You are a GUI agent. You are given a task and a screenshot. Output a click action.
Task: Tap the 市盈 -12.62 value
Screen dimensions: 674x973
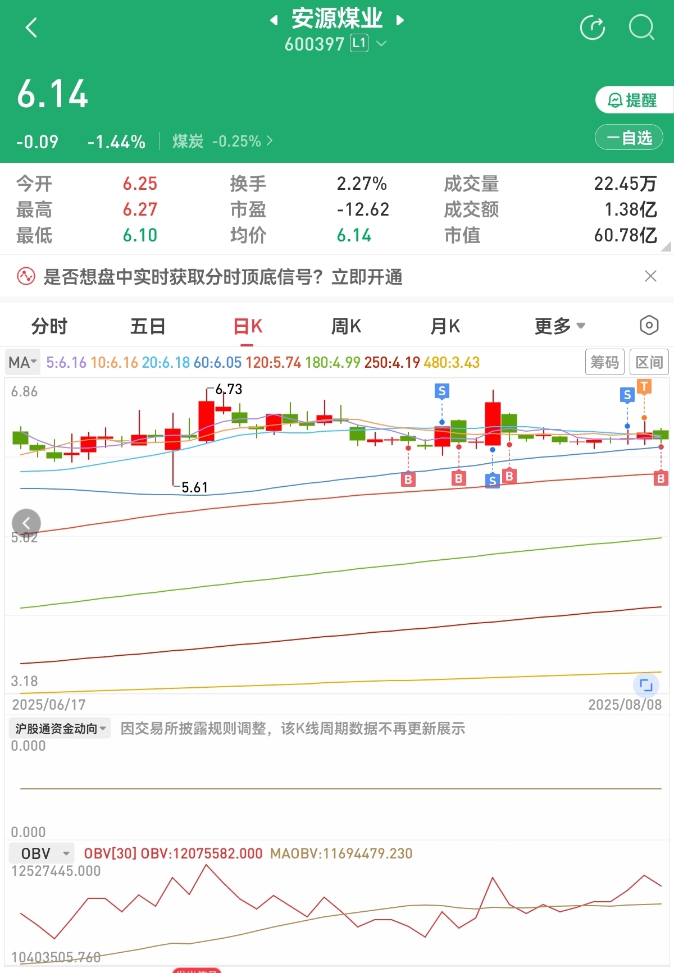(x=363, y=209)
